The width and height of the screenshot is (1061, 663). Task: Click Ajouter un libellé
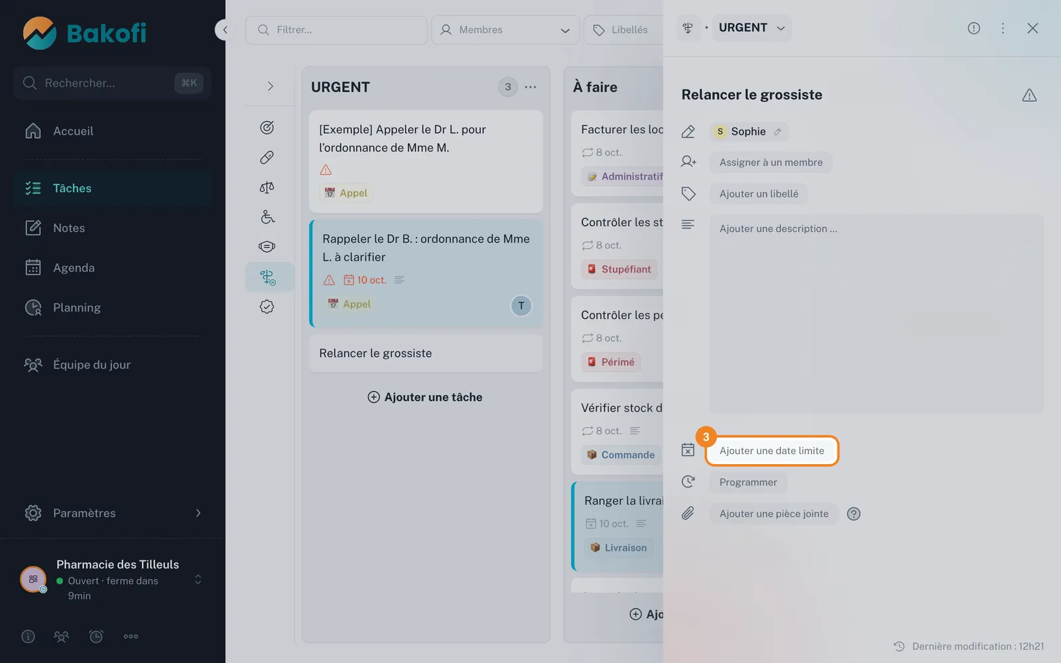[759, 194]
